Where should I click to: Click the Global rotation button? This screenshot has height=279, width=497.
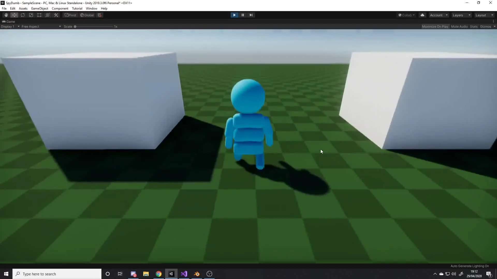pos(87,15)
